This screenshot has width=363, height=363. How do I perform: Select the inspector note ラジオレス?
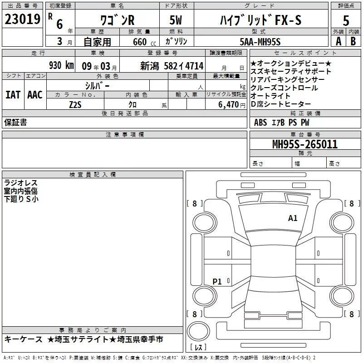20,183
